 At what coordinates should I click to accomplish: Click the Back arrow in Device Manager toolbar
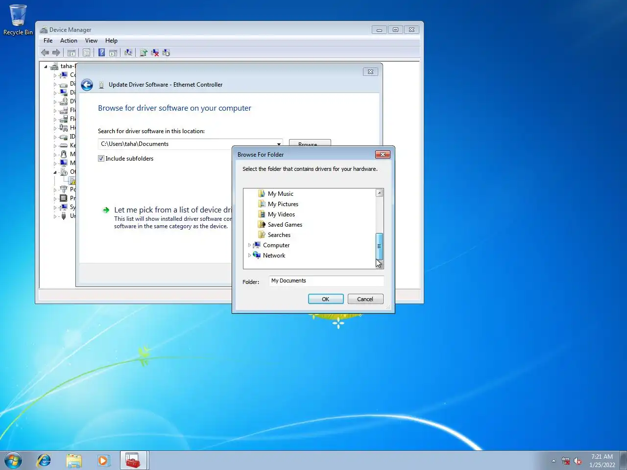[x=45, y=53]
